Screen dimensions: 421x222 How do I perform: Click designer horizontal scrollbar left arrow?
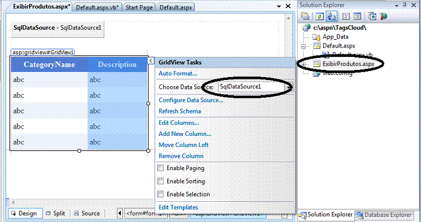(x=13, y=202)
